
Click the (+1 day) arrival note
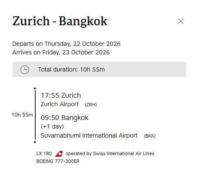point(52,126)
